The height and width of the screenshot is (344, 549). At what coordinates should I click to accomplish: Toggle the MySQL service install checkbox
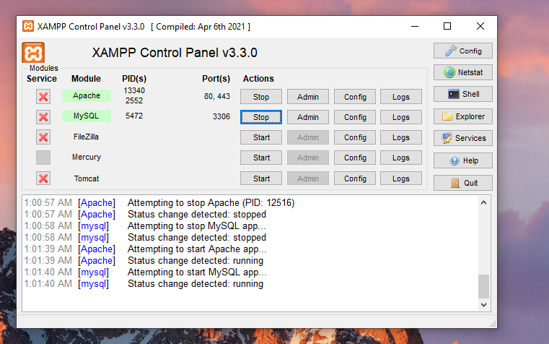pos(43,117)
